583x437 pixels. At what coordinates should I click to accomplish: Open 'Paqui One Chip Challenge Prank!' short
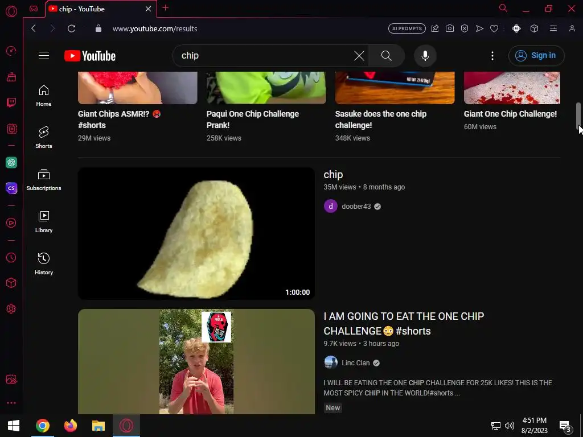(252, 119)
